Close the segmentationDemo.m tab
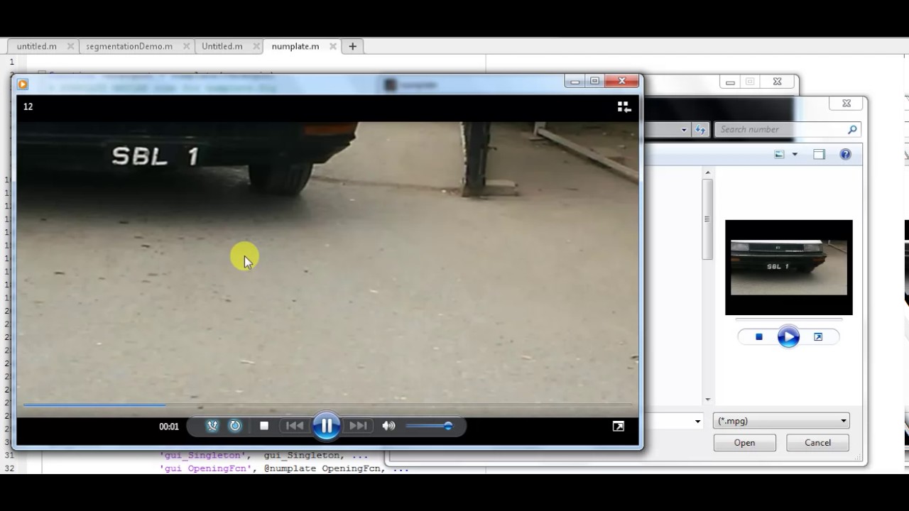Screen dimensions: 909x511 tap(186, 46)
